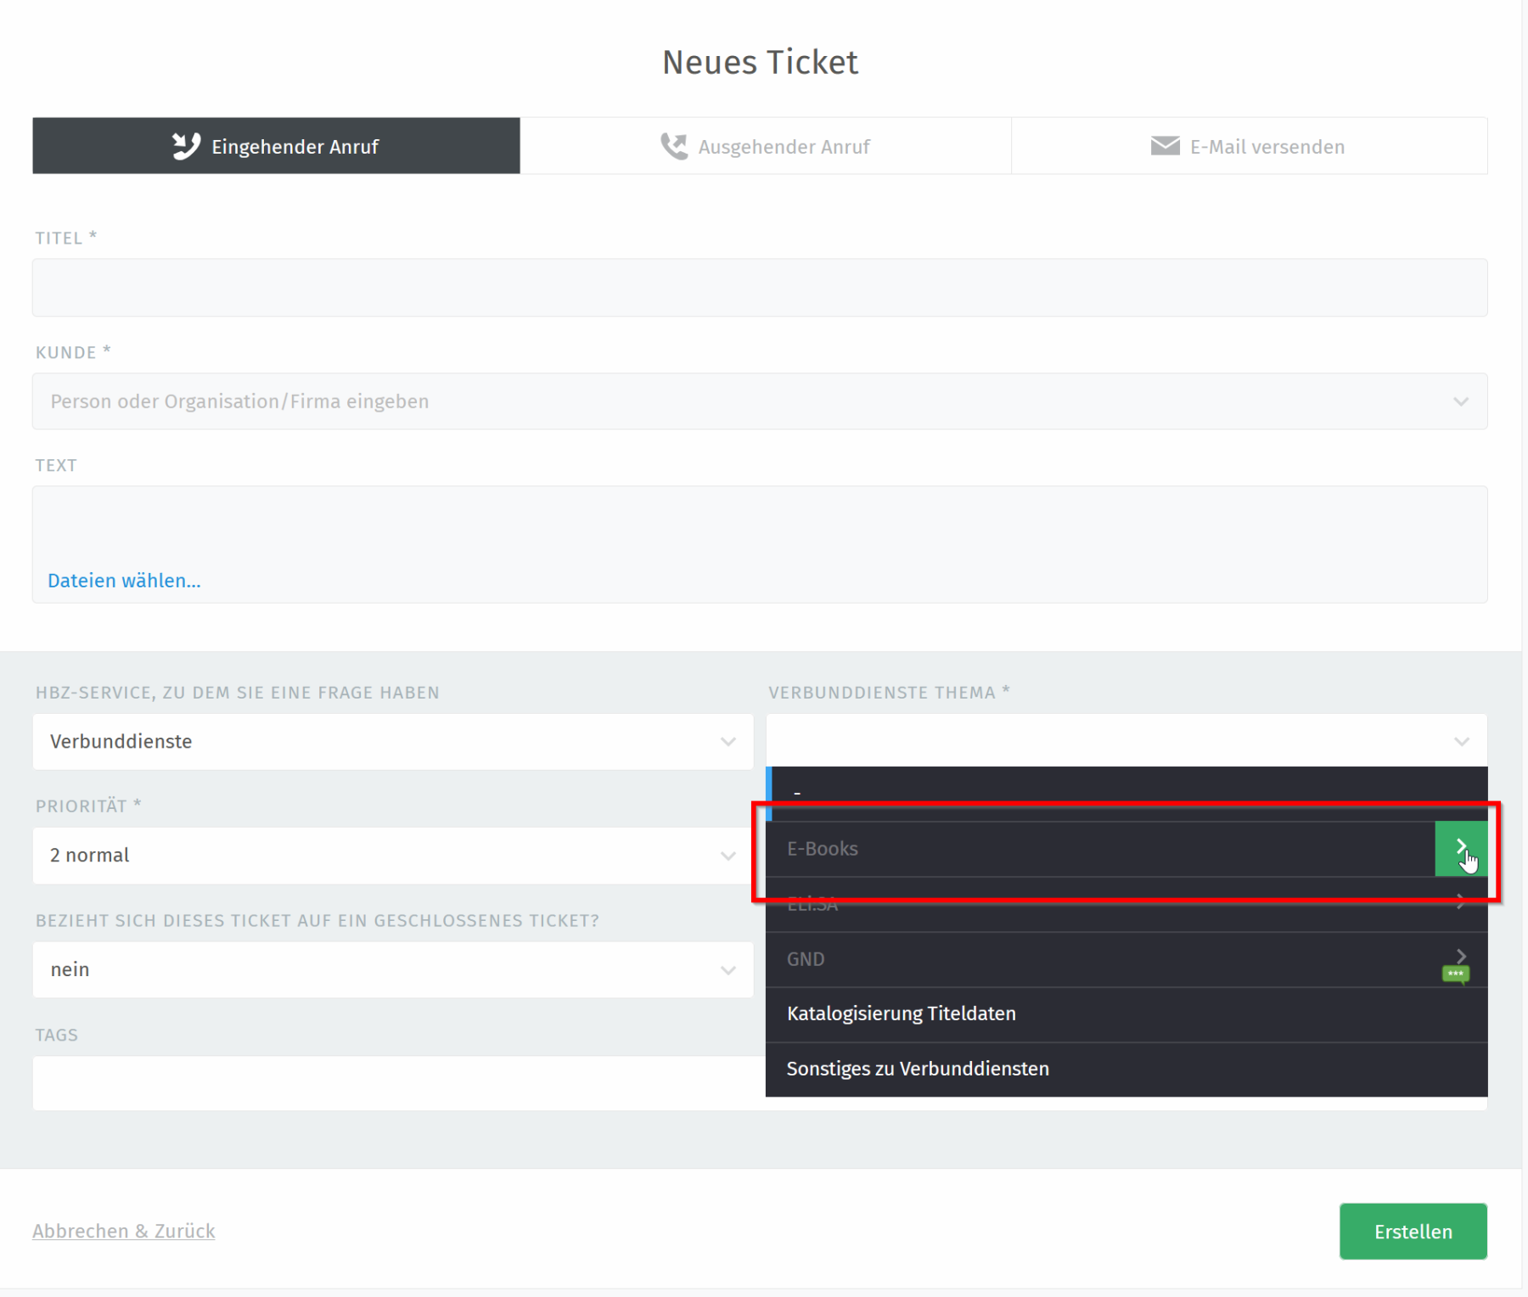Click the incoming call phone icon

pyautogui.click(x=186, y=146)
